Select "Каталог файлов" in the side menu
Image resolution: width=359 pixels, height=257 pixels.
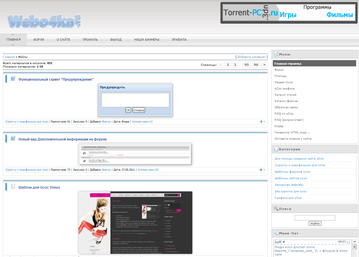tap(286, 101)
